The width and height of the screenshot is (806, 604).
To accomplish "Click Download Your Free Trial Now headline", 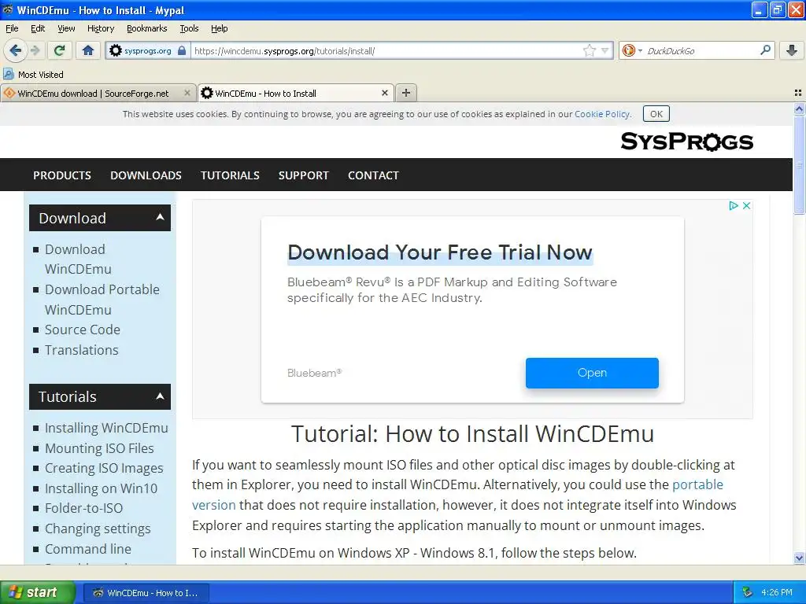I will (x=440, y=252).
